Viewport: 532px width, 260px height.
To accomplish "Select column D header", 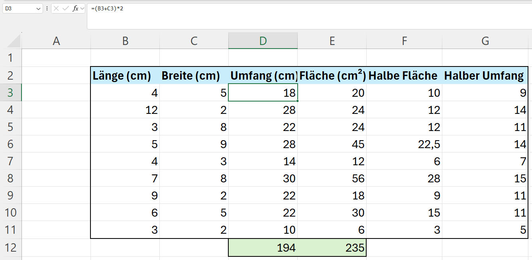I will click(x=263, y=41).
